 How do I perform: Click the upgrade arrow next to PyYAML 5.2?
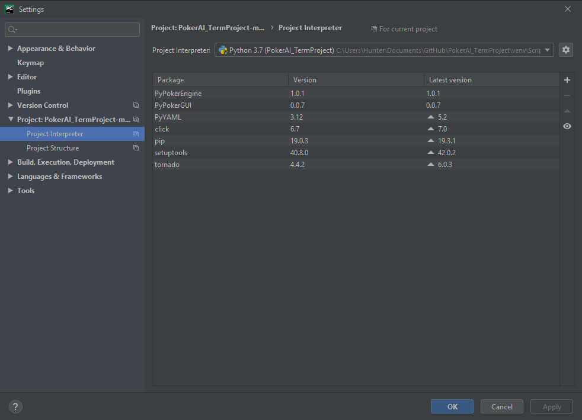[430, 117]
